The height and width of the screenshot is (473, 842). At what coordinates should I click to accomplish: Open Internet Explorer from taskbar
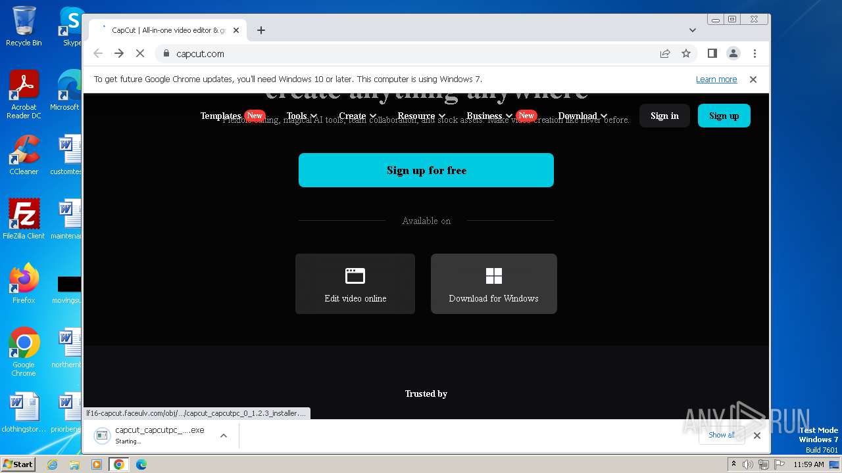[x=52, y=464]
